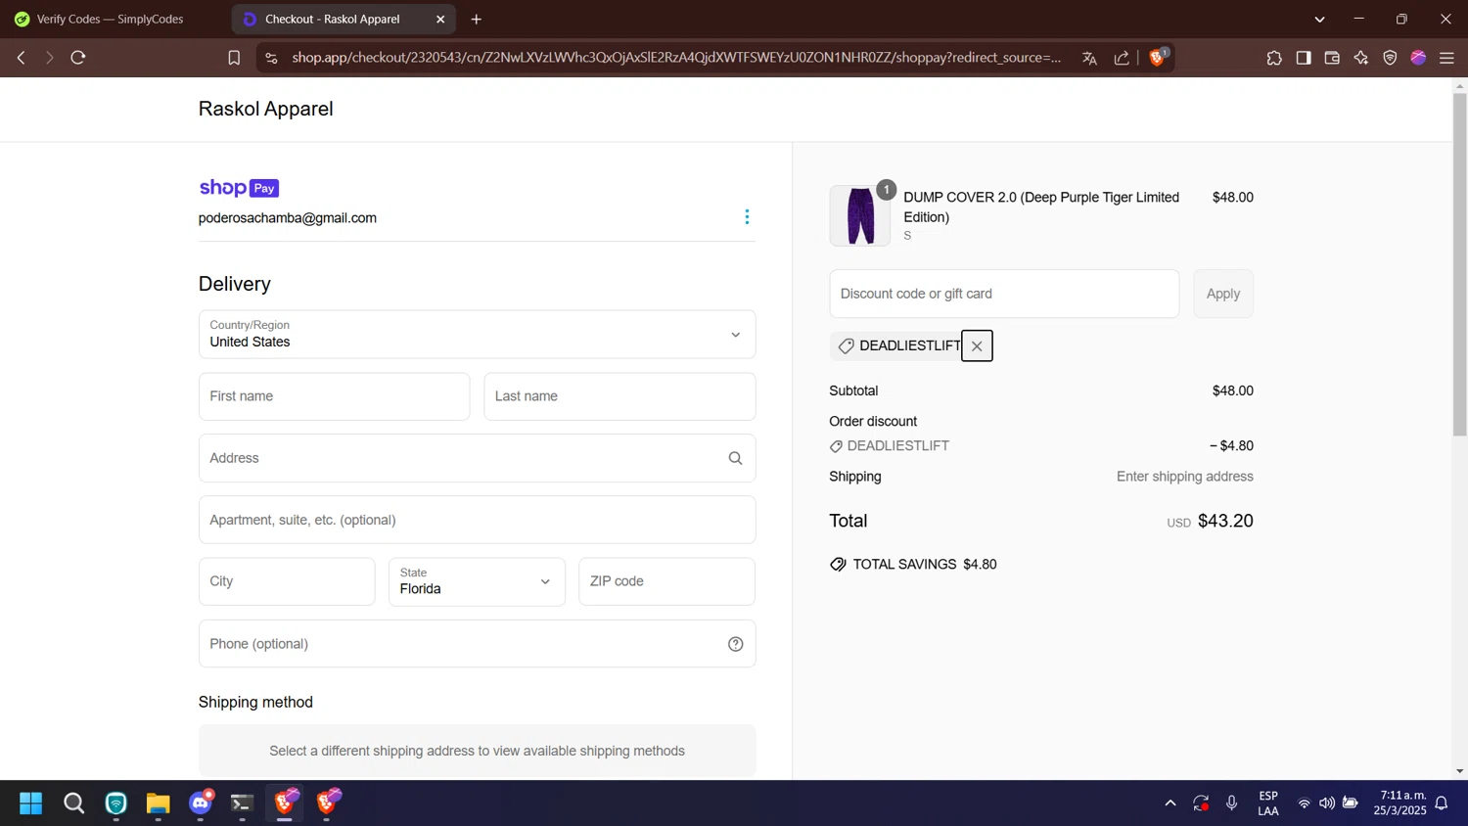Open Brave Wallet icon
The height and width of the screenshot is (826, 1468).
[1332, 58]
